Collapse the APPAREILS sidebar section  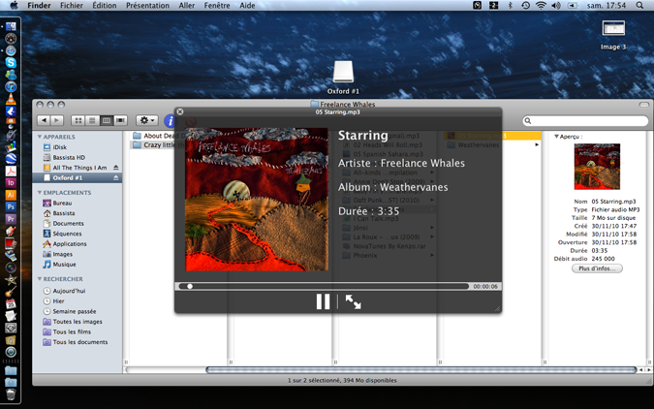tap(40, 137)
